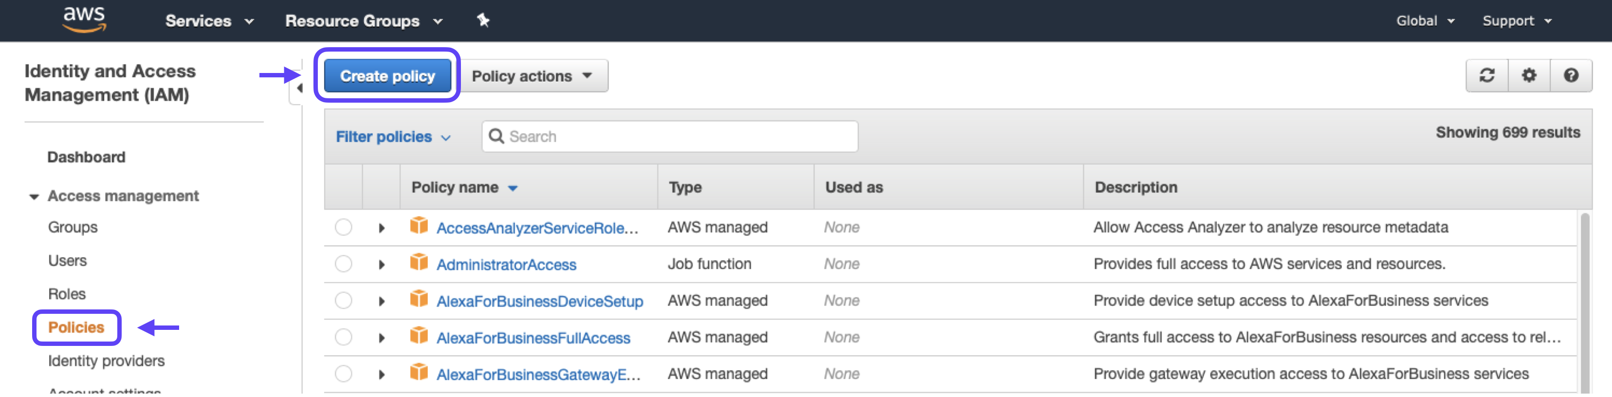This screenshot has width=1612, height=397.
Task: Open the settings gear for table columns
Action: [1529, 75]
